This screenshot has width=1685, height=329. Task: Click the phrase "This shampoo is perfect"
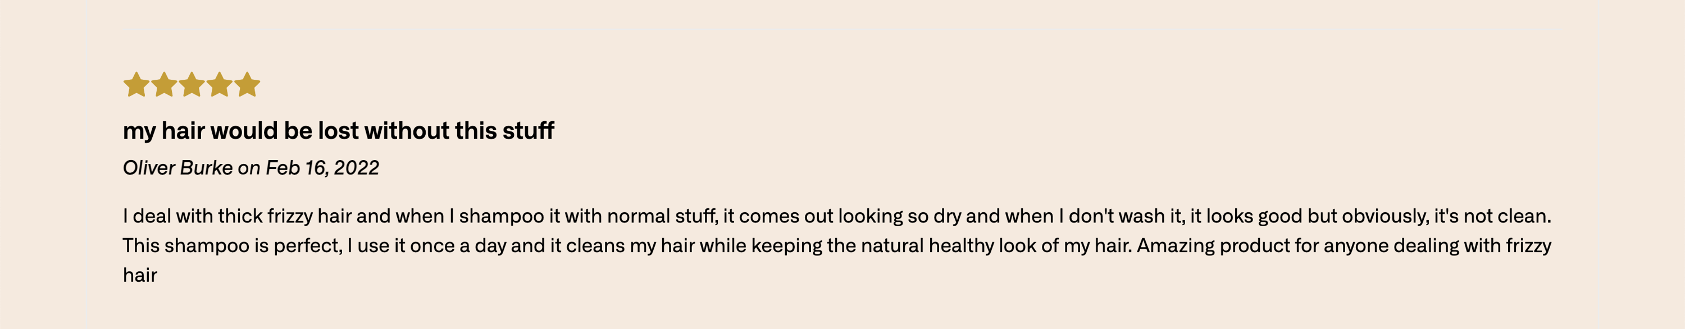[232, 246]
